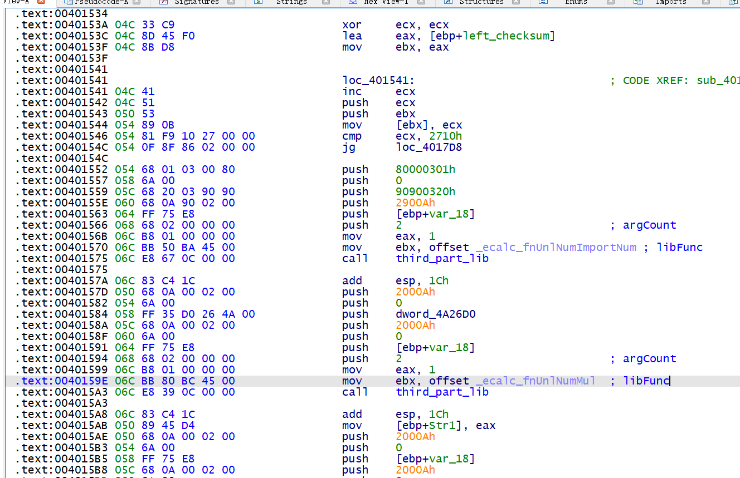Click the Imports tab icon
Viewport: 740px width, 478px height.
click(638, 2)
